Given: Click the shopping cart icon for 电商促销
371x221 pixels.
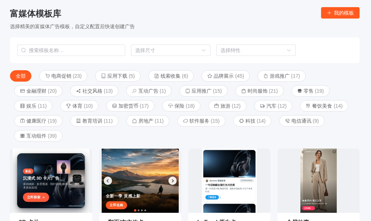Looking at the screenshot, I should (47, 76).
